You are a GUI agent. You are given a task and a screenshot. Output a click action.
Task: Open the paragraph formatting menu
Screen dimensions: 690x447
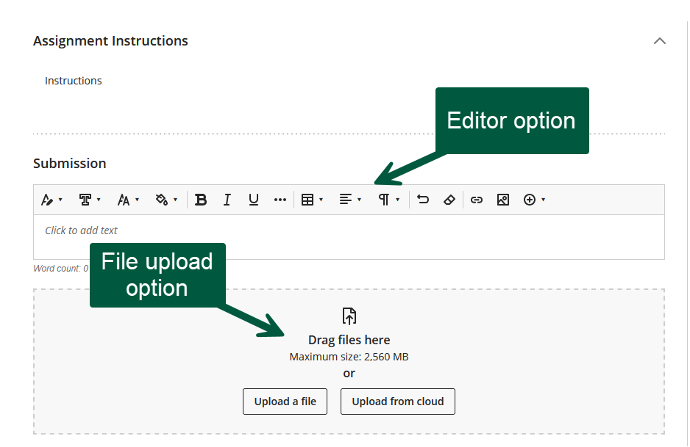pyautogui.click(x=388, y=200)
